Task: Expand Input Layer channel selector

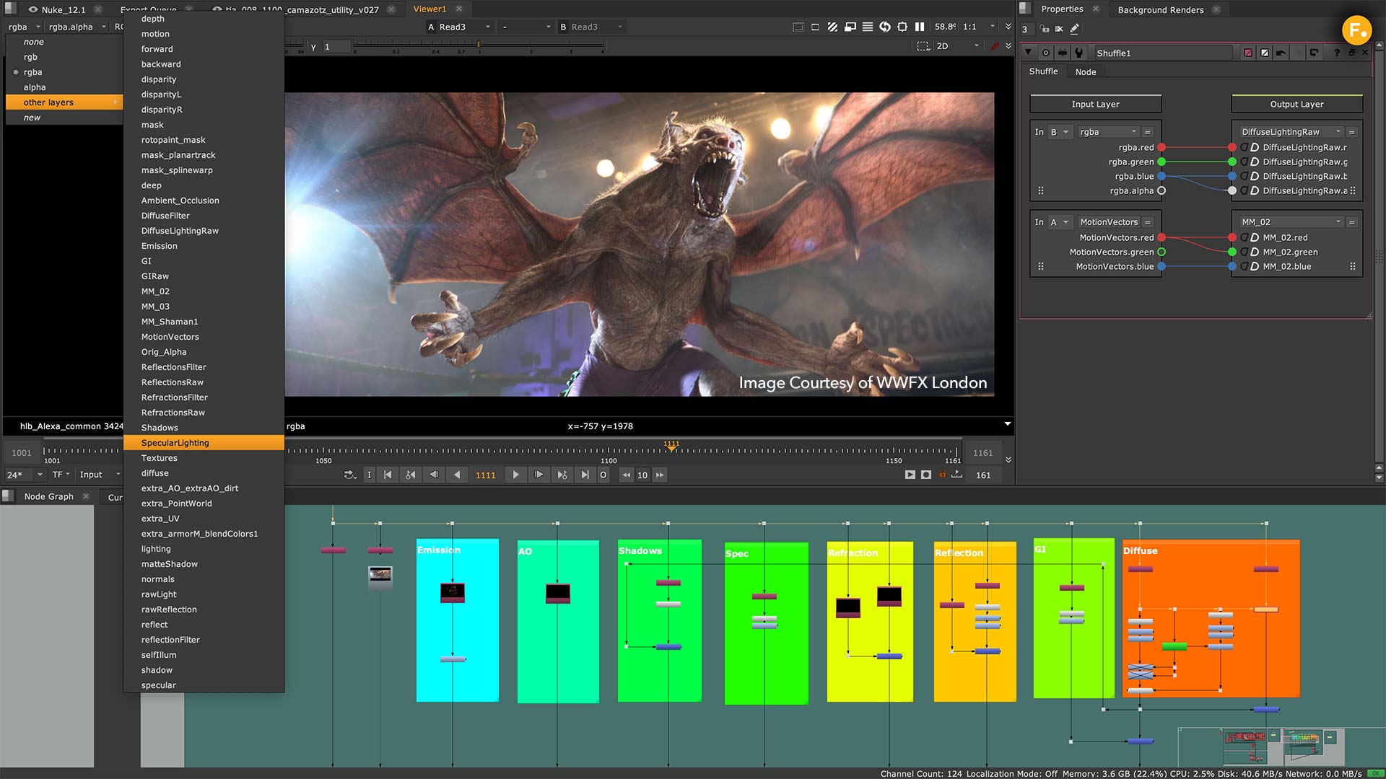Action: [x=1106, y=131]
